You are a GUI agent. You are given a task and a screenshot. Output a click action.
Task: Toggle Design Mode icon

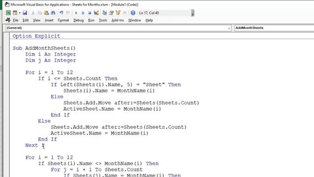pos(96,13)
